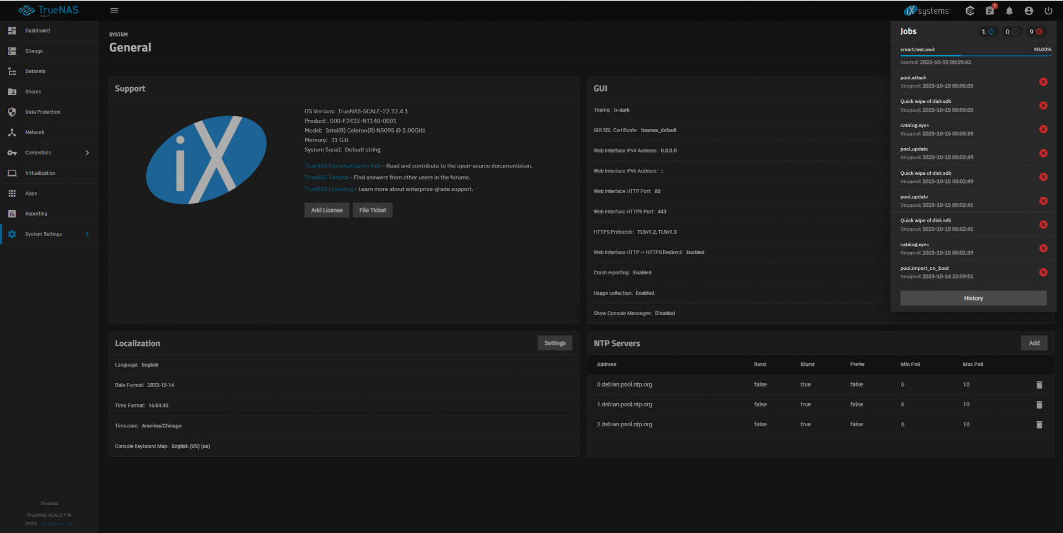The height and width of the screenshot is (533, 1063).
Task: Click the 2.debian.pool.ntp.org address
Action: (x=625, y=424)
